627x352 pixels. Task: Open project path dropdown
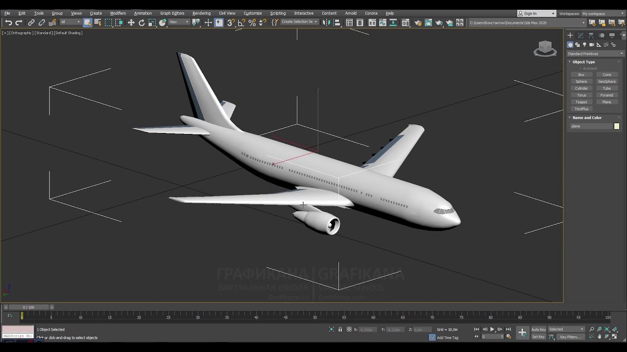tap(527, 22)
